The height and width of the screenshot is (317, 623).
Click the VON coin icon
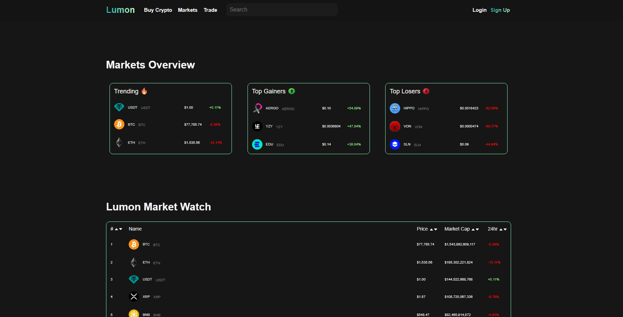(x=395, y=126)
